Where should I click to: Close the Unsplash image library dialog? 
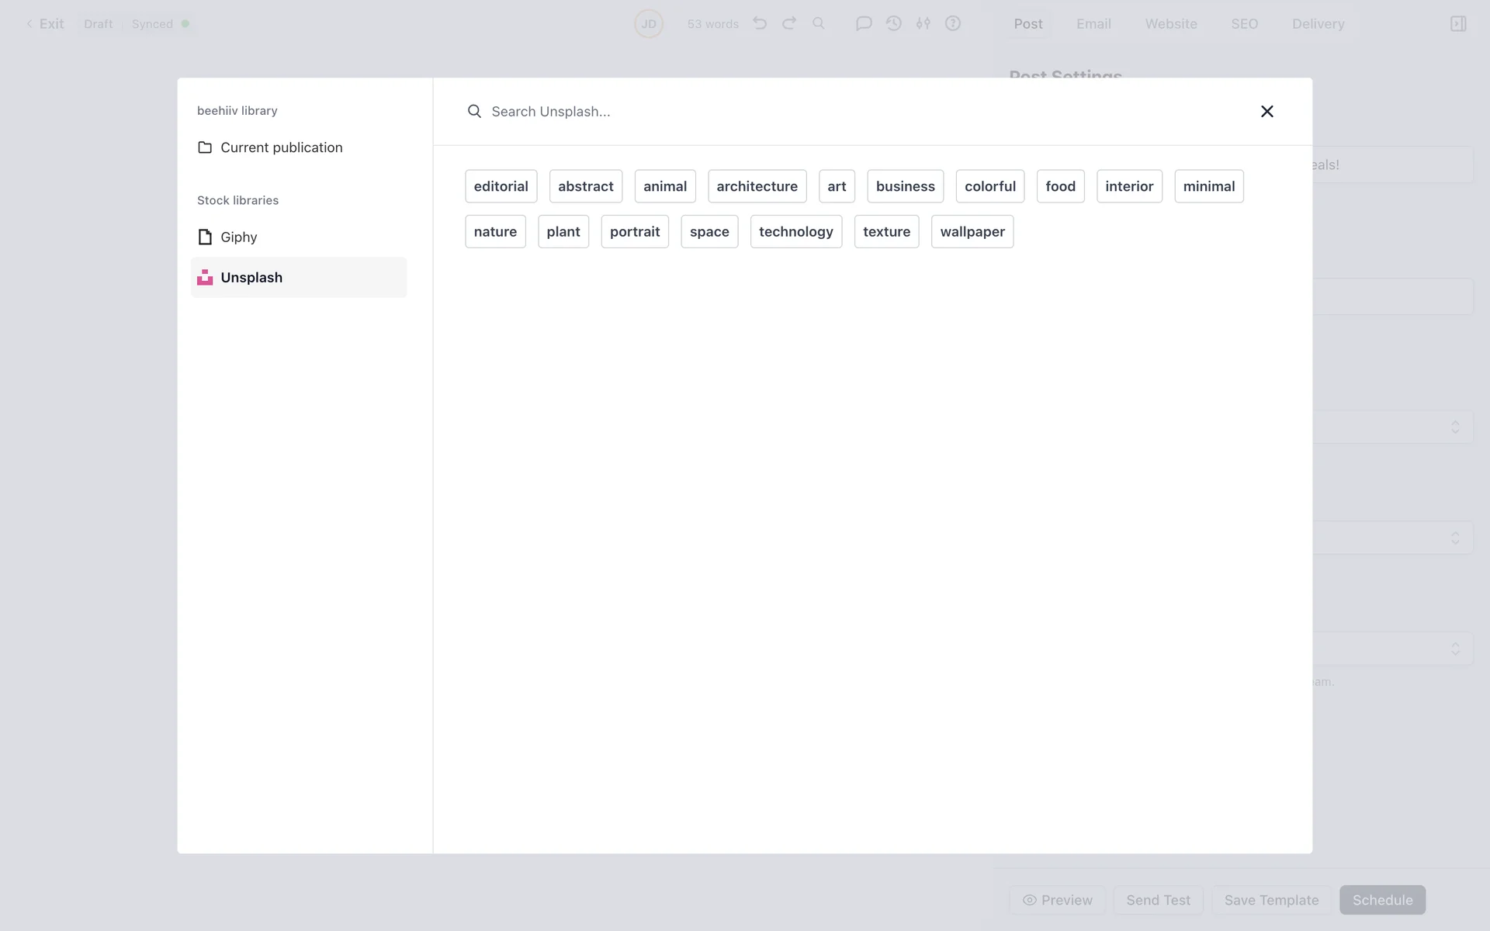coord(1266,112)
